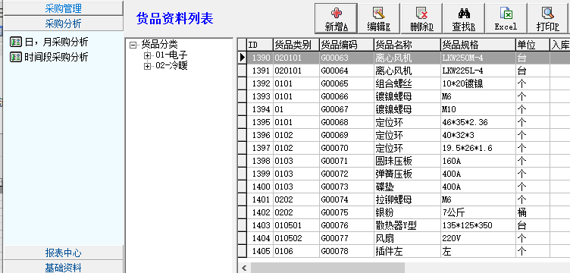Open the 基础资料 panel
The width and height of the screenshot is (570, 273).
pos(63,267)
